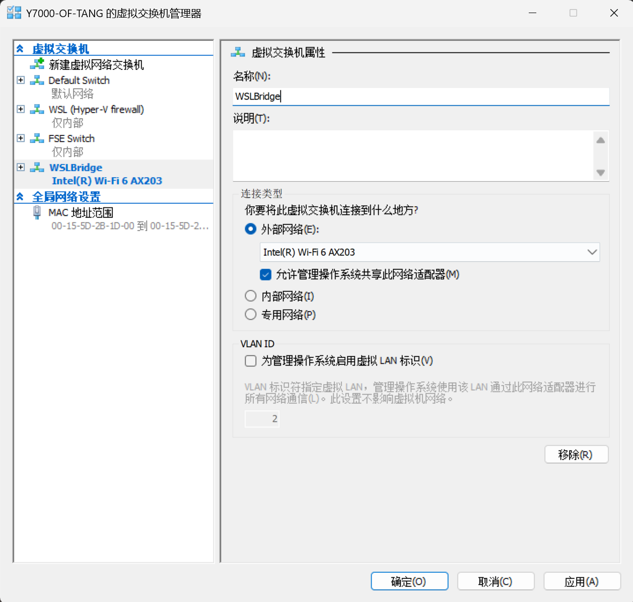This screenshot has height=602, width=633.
Task: Expand the Default Switch tree node
Action: point(21,81)
